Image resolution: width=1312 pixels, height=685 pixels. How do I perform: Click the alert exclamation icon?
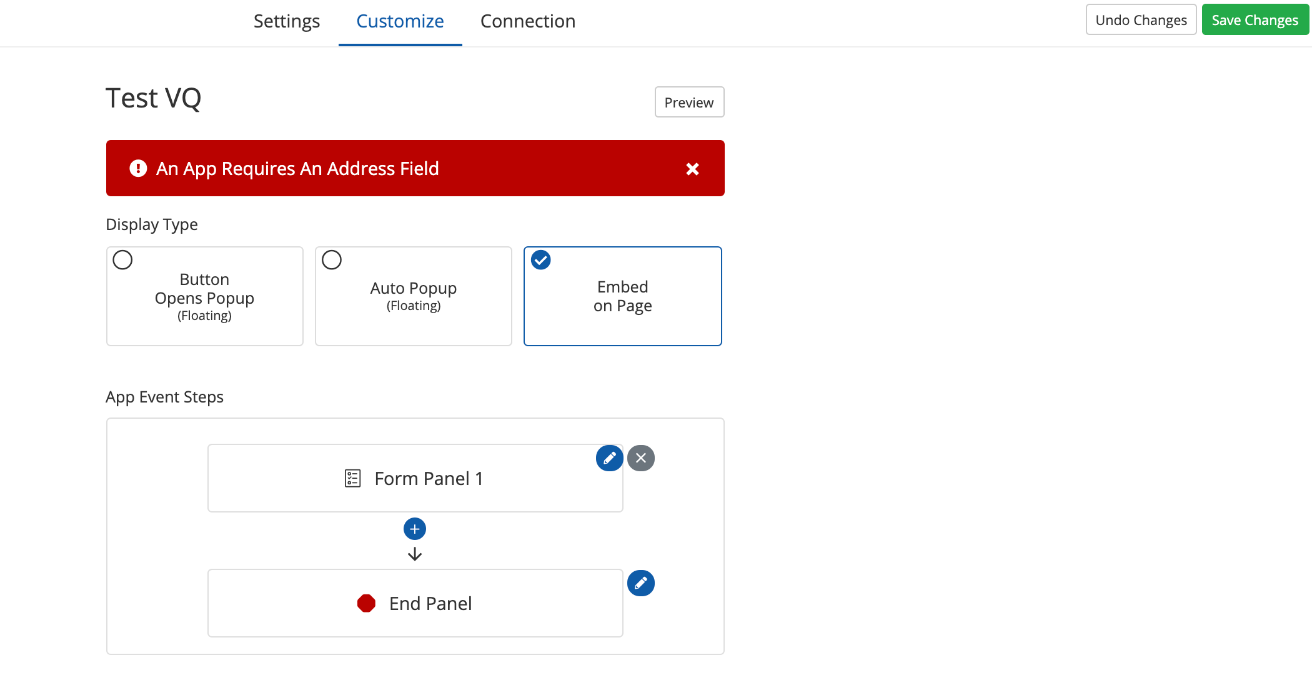pos(138,168)
